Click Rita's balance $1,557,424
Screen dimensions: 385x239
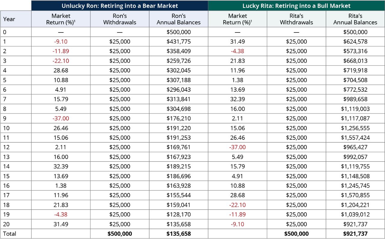click(x=355, y=138)
